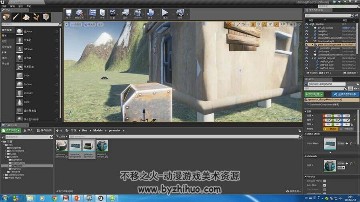The height and width of the screenshot is (202, 360).
Task: Select the BSP category in Modes panel
Action: [x=4, y=52]
